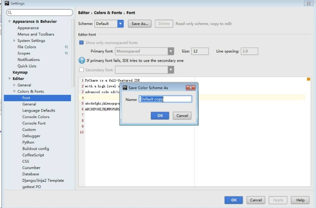Enable the Secondary font checkbox

81,70
